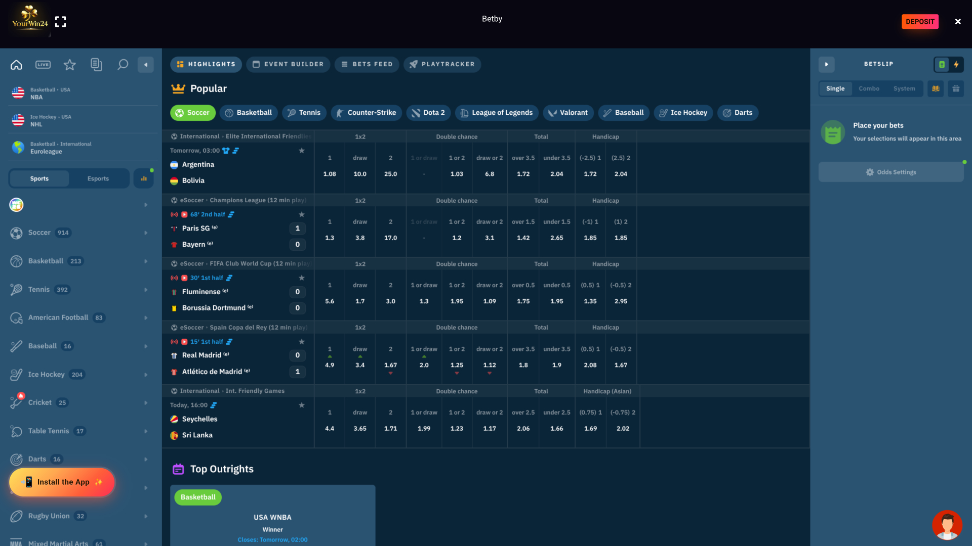The image size is (972, 546).
Task: Open the Playtracker tab
Action: pos(442,64)
